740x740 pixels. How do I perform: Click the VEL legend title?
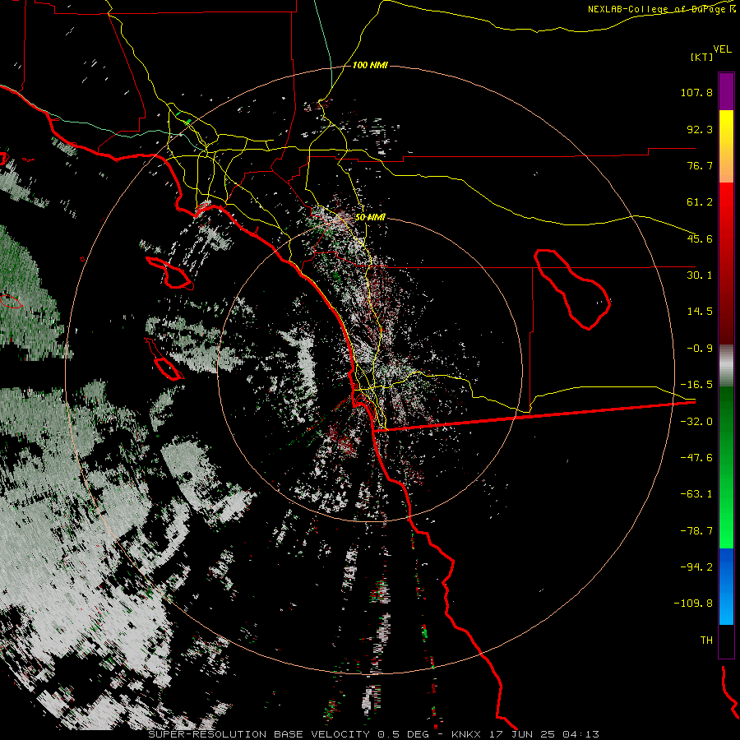[723, 49]
